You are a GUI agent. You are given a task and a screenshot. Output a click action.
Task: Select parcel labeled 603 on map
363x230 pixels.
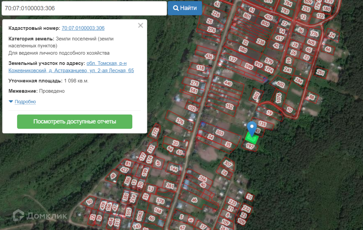coord(256,96)
